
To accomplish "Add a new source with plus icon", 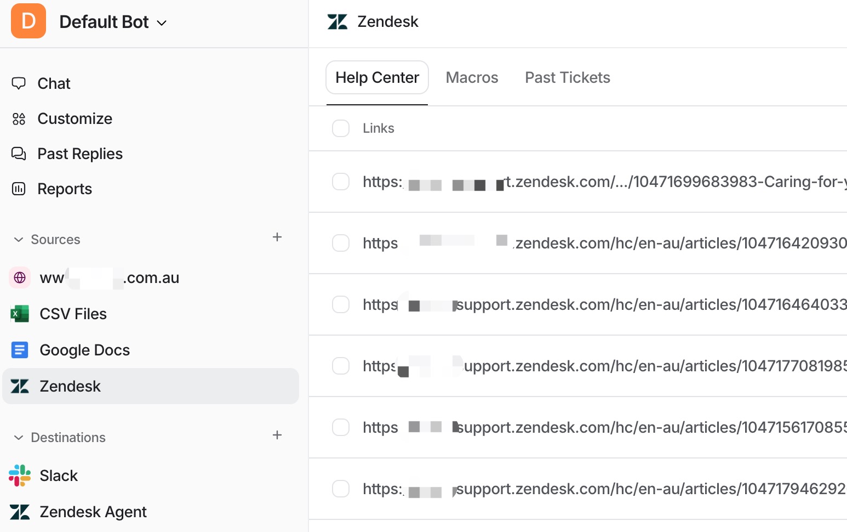I will [x=277, y=237].
